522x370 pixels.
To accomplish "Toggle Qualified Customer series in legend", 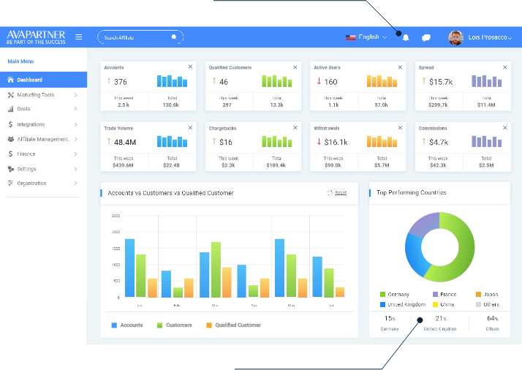I will 209,325.
